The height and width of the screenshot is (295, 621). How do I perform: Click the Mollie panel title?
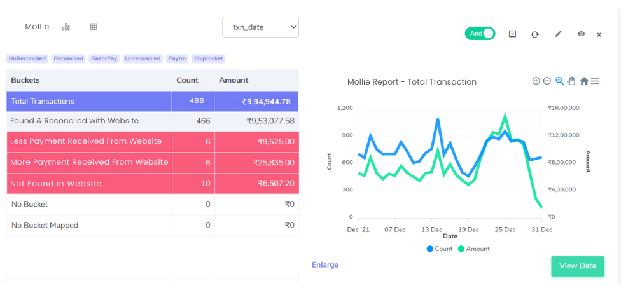[38, 27]
